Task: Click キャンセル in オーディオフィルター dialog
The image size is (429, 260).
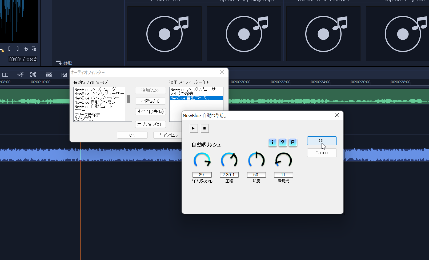Action: click(x=168, y=135)
